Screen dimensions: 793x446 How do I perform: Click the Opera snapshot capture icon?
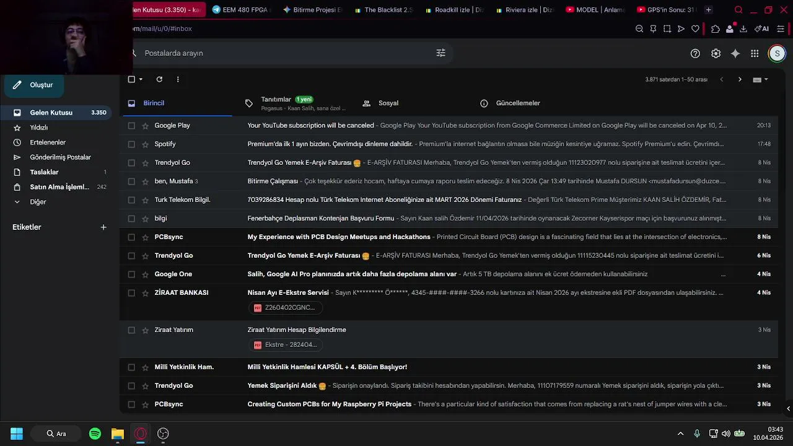point(667,28)
